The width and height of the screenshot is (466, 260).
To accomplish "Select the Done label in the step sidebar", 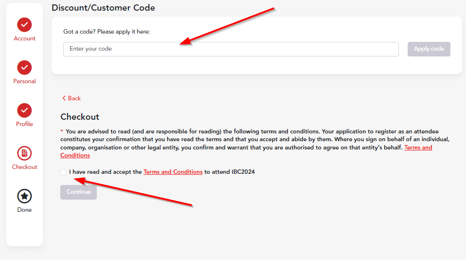I will coord(24,210).
